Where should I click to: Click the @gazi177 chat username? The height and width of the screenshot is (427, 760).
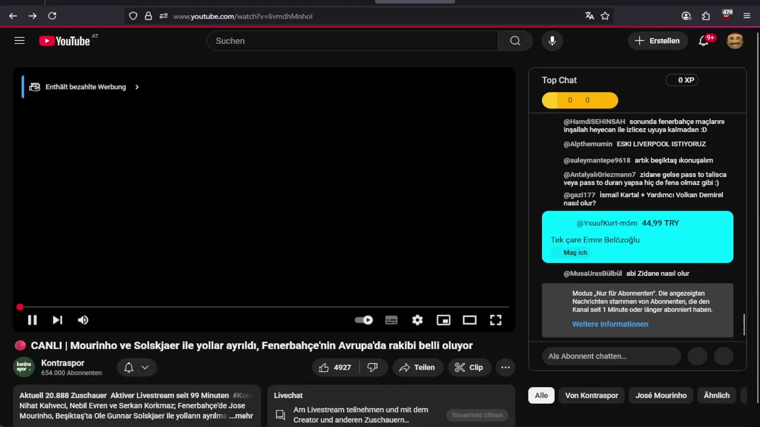click(x=579, y=195)
